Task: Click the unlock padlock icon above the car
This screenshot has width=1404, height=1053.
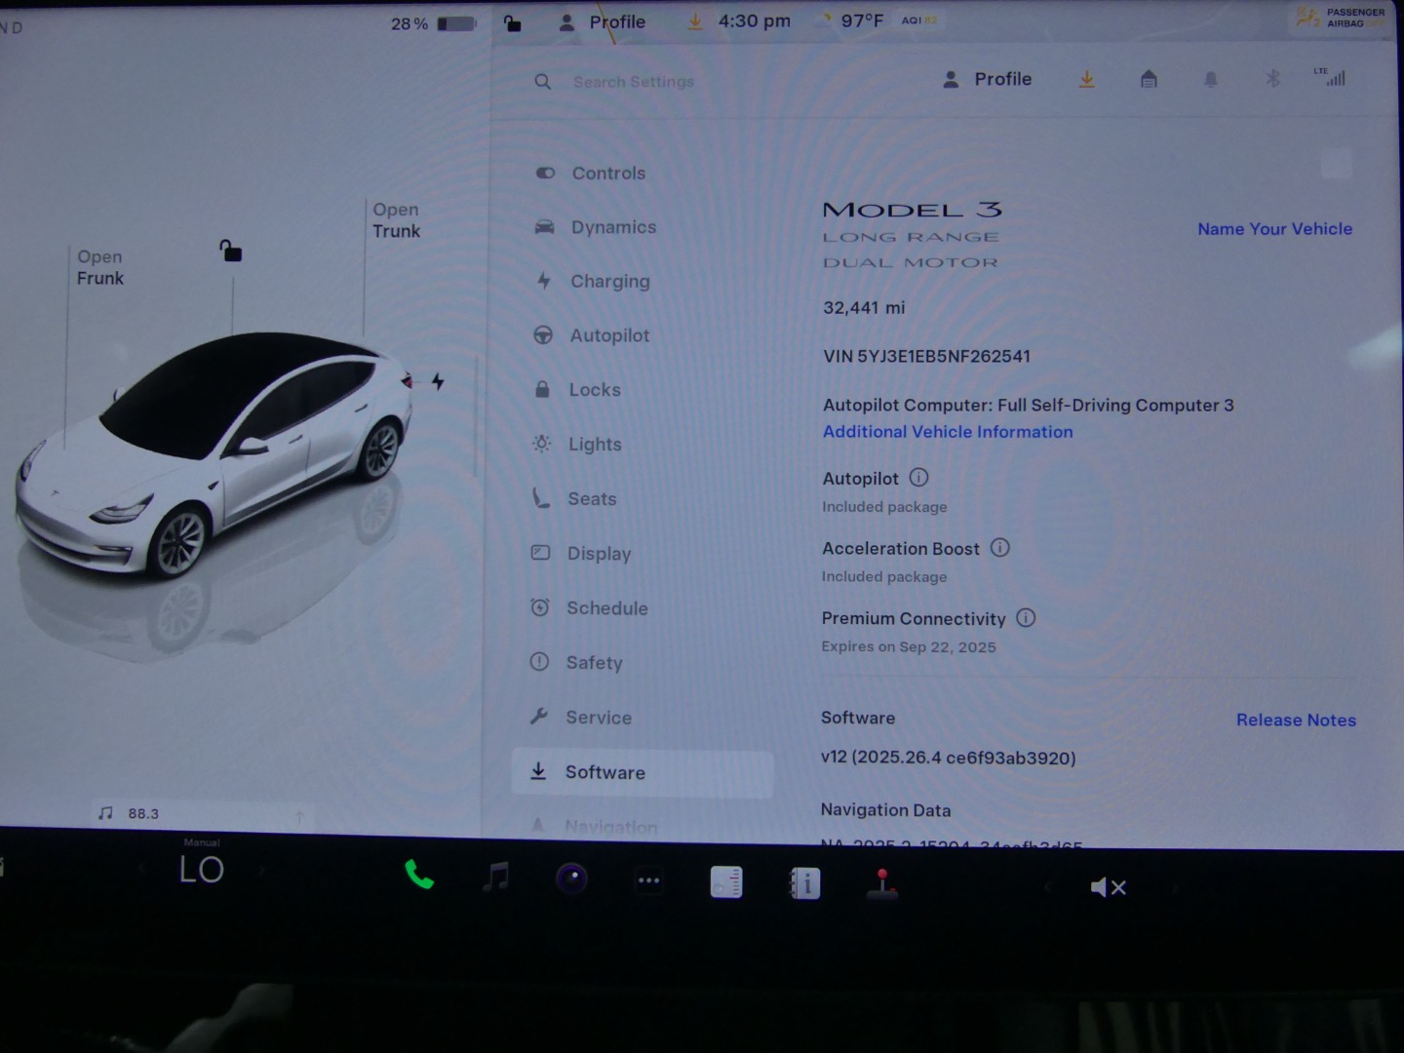Action: [x=231, y=251]
